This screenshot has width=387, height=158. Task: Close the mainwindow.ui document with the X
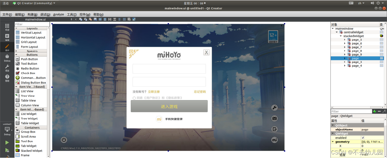76,19
